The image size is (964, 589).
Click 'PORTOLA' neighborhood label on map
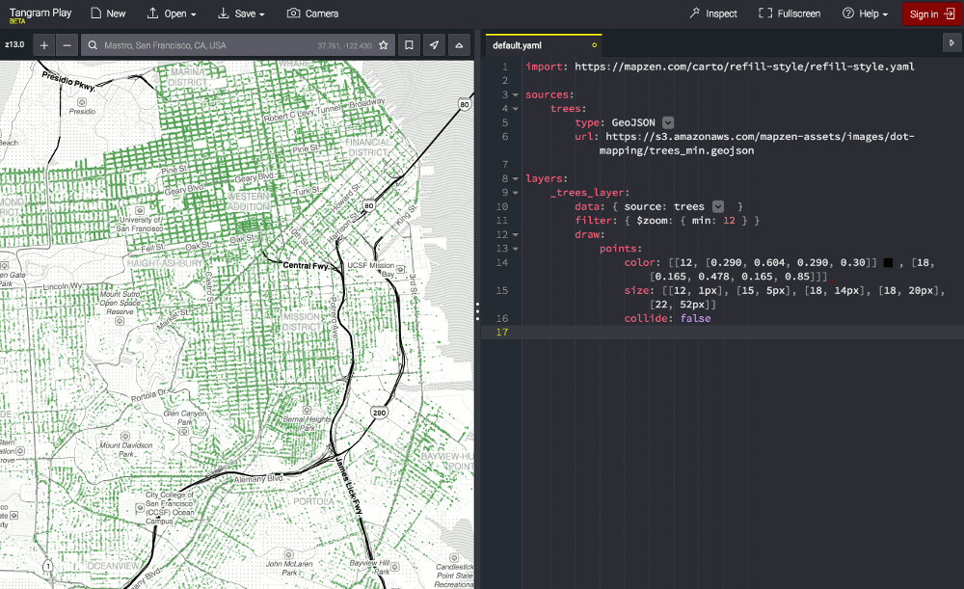pyautogui.click(x=313, y=501)
